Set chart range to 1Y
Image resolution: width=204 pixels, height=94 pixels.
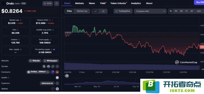click(187, 11)
